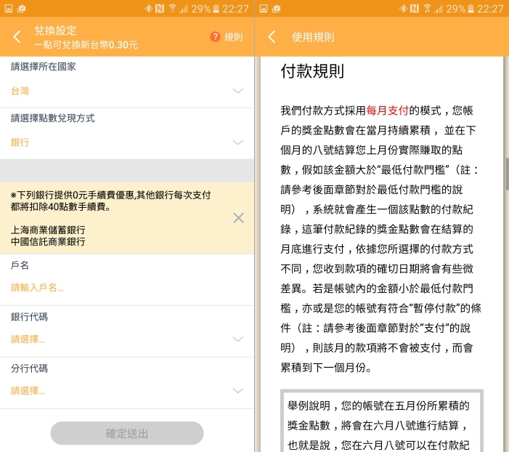Viewport: 509px width, 452px height.
Task: Tap the 確定送出 submit button
Action: click(127, 433)
